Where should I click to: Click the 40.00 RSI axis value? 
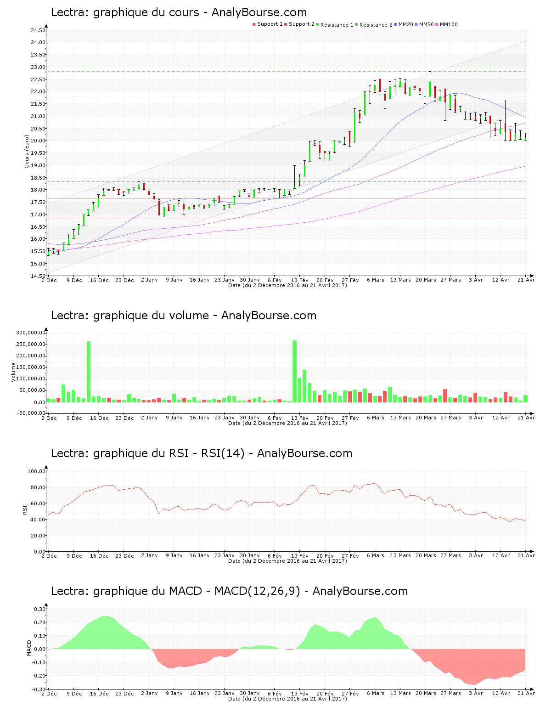tap(38, 520)
